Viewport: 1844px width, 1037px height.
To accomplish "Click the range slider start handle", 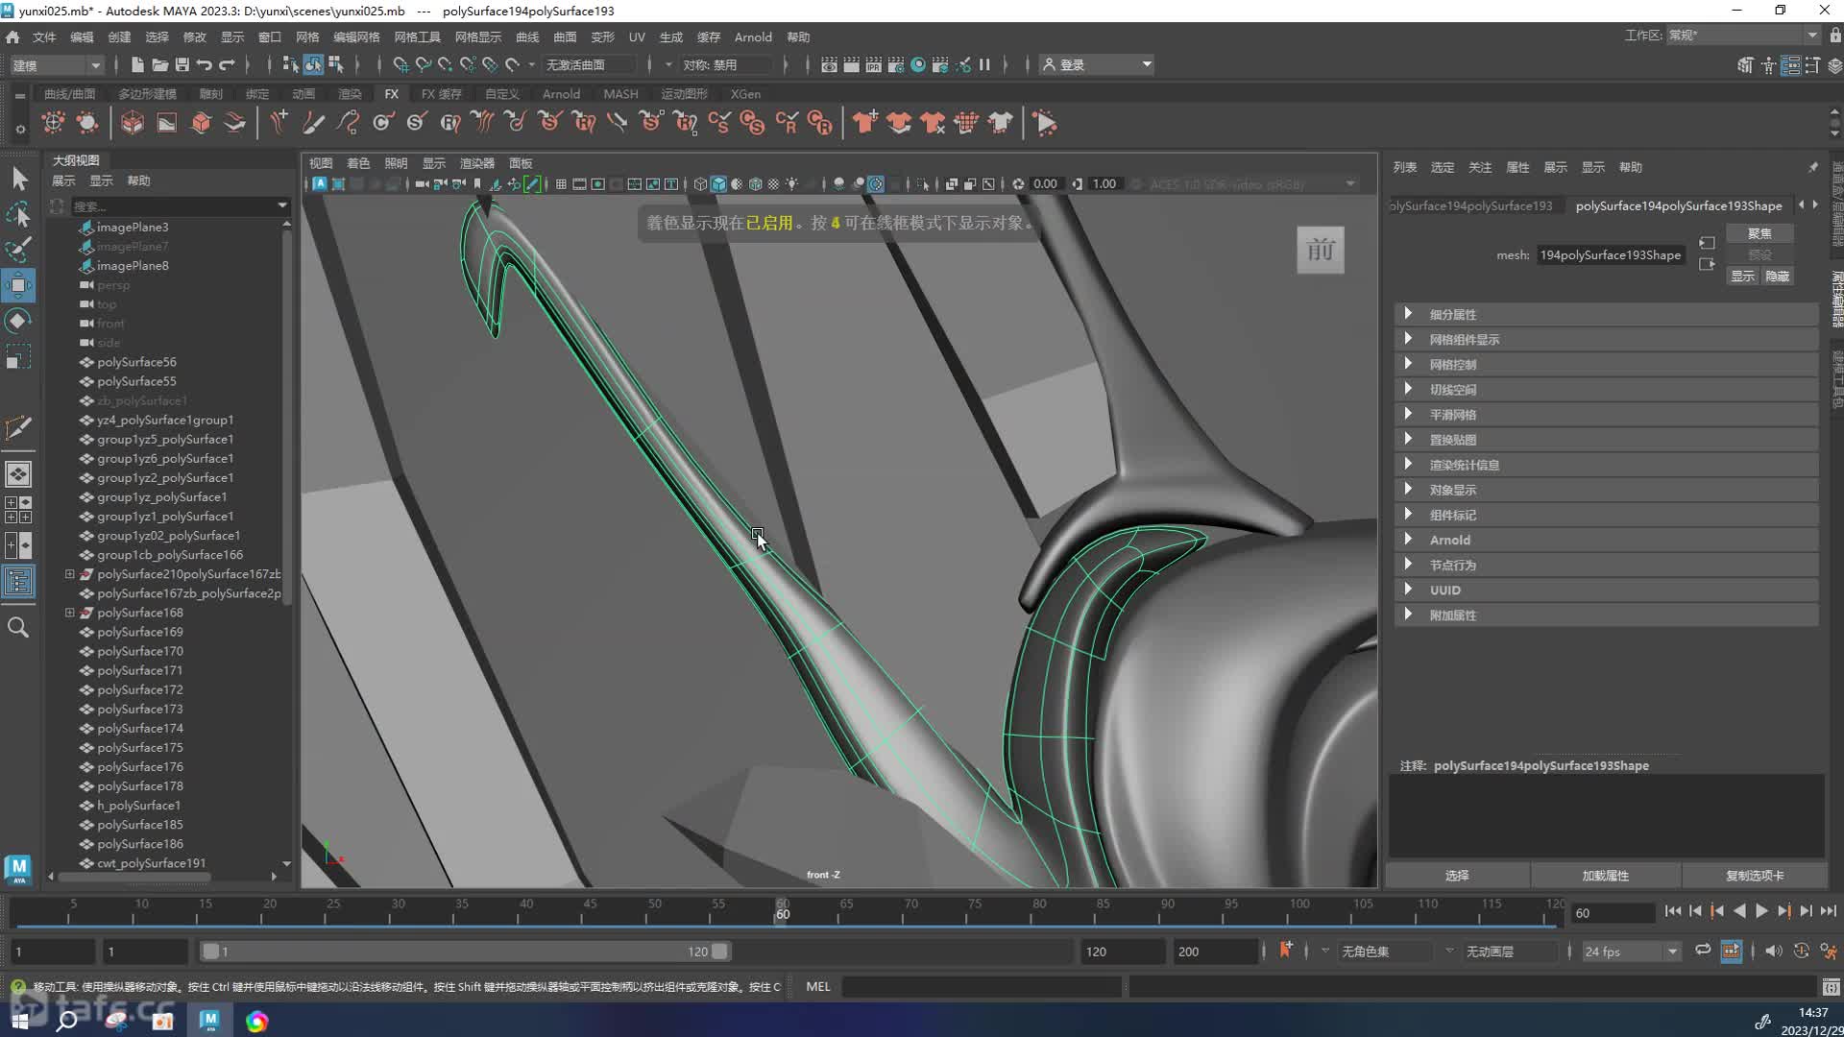I will coord(210,952).
